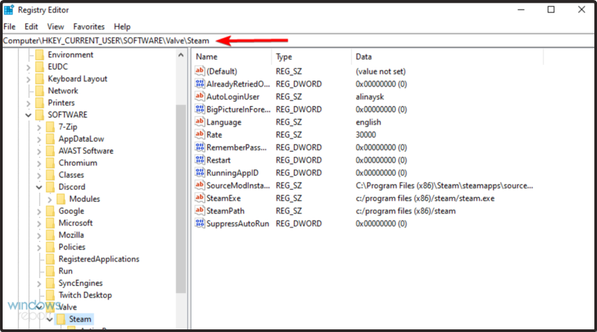597x332 pixels.
Task: Click the Network folder icon
Action: pyautogui.click(x=40, y=91)
